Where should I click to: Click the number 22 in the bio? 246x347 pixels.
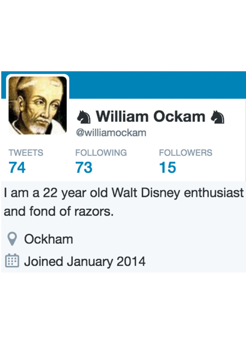tap(50, 193)
